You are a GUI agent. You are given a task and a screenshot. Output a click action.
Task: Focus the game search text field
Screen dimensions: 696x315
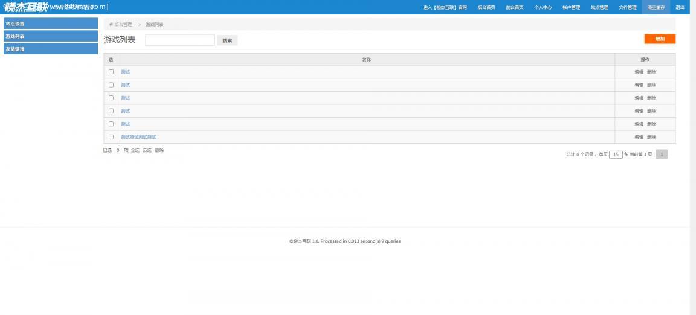point(180,40)
